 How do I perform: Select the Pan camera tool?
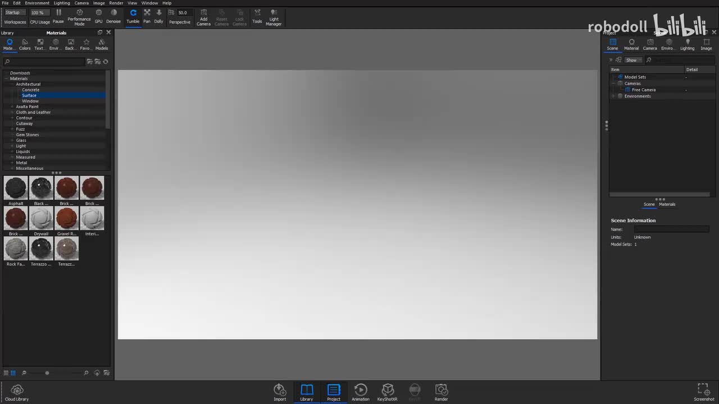pyautogui.click(x=147, y=16)
